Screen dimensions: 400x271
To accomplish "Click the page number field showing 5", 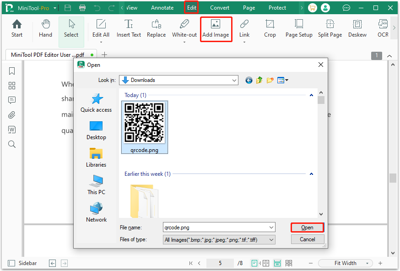I will (220, 263).
